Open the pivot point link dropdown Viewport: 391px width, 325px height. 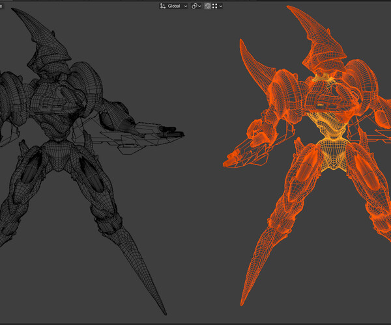(196, 6)
